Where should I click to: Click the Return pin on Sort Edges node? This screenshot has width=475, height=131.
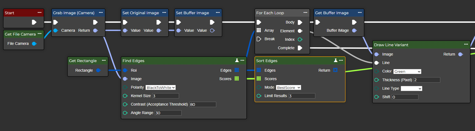335,70
